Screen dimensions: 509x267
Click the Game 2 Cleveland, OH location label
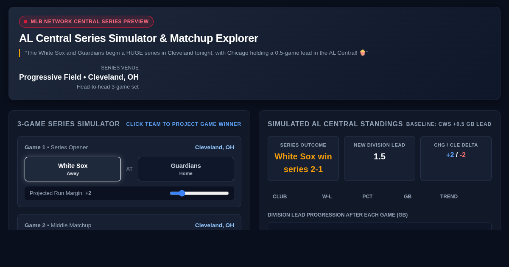click(x=215, y=225)
